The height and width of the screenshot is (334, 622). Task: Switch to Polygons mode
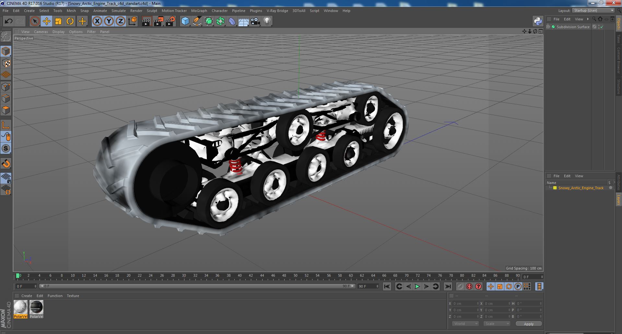pos(6,110)
